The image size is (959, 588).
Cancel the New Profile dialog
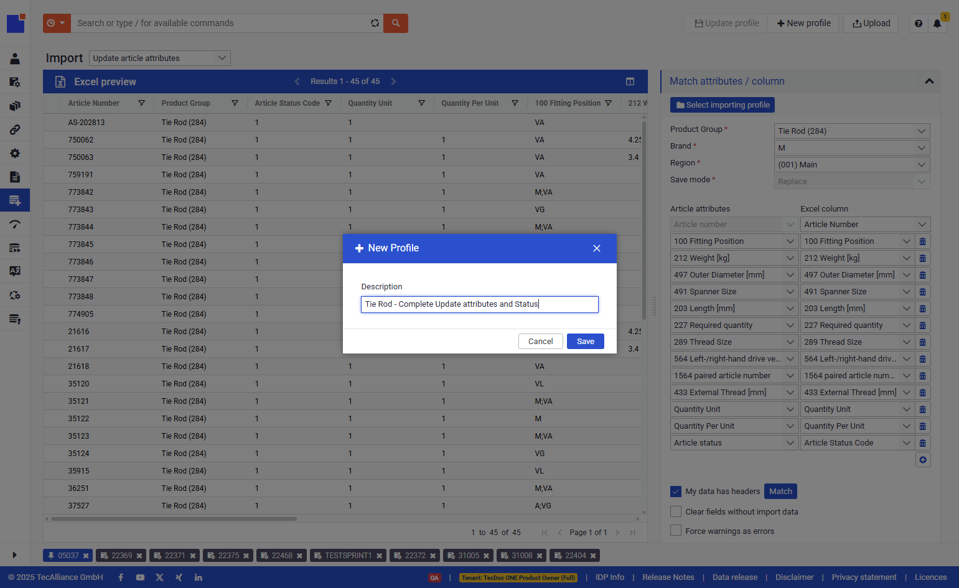pyautogui.click(x=540, y=341)
